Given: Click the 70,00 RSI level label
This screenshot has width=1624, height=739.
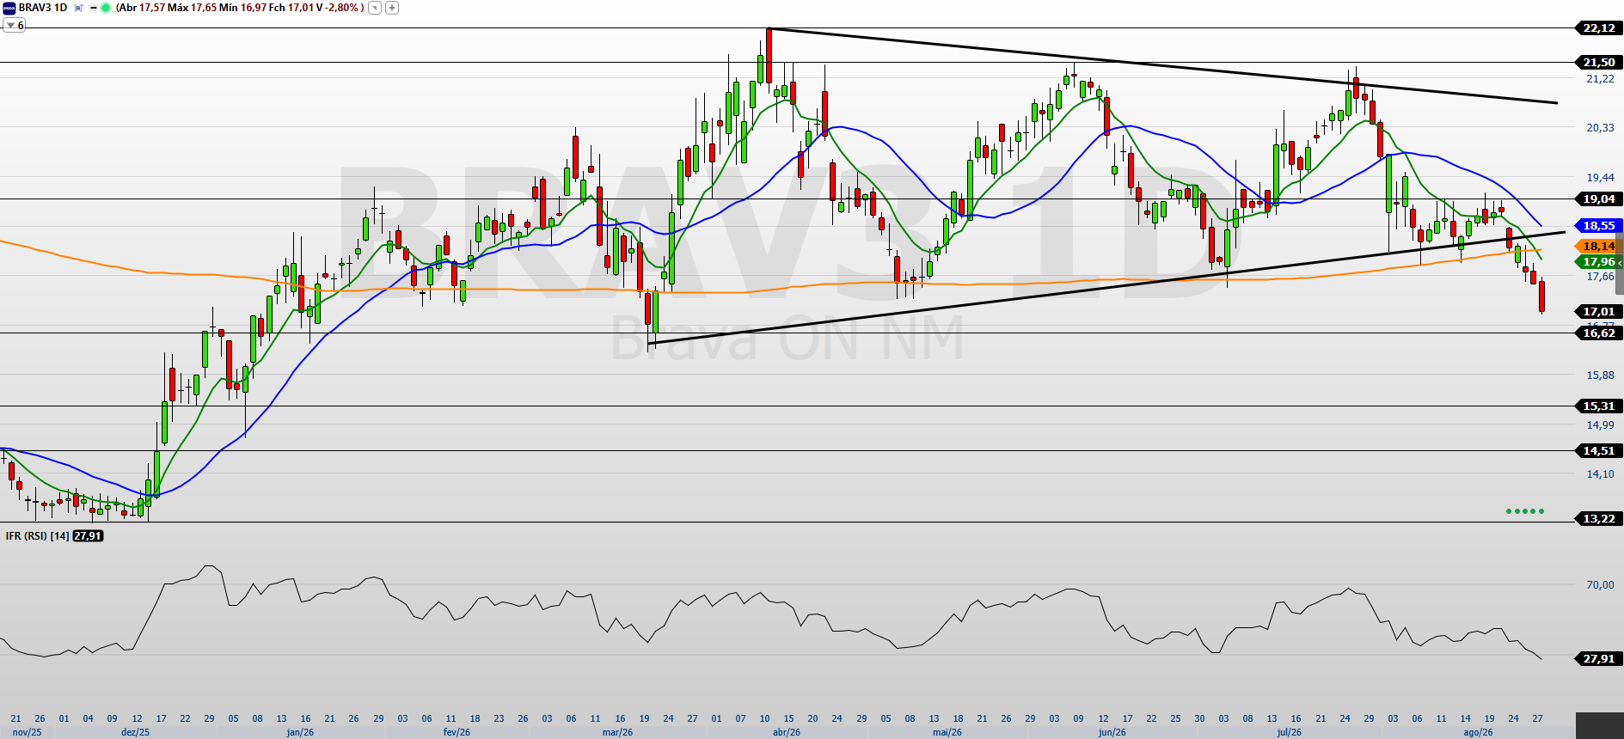Looking at the screenshot, I should click(1600, 585).
